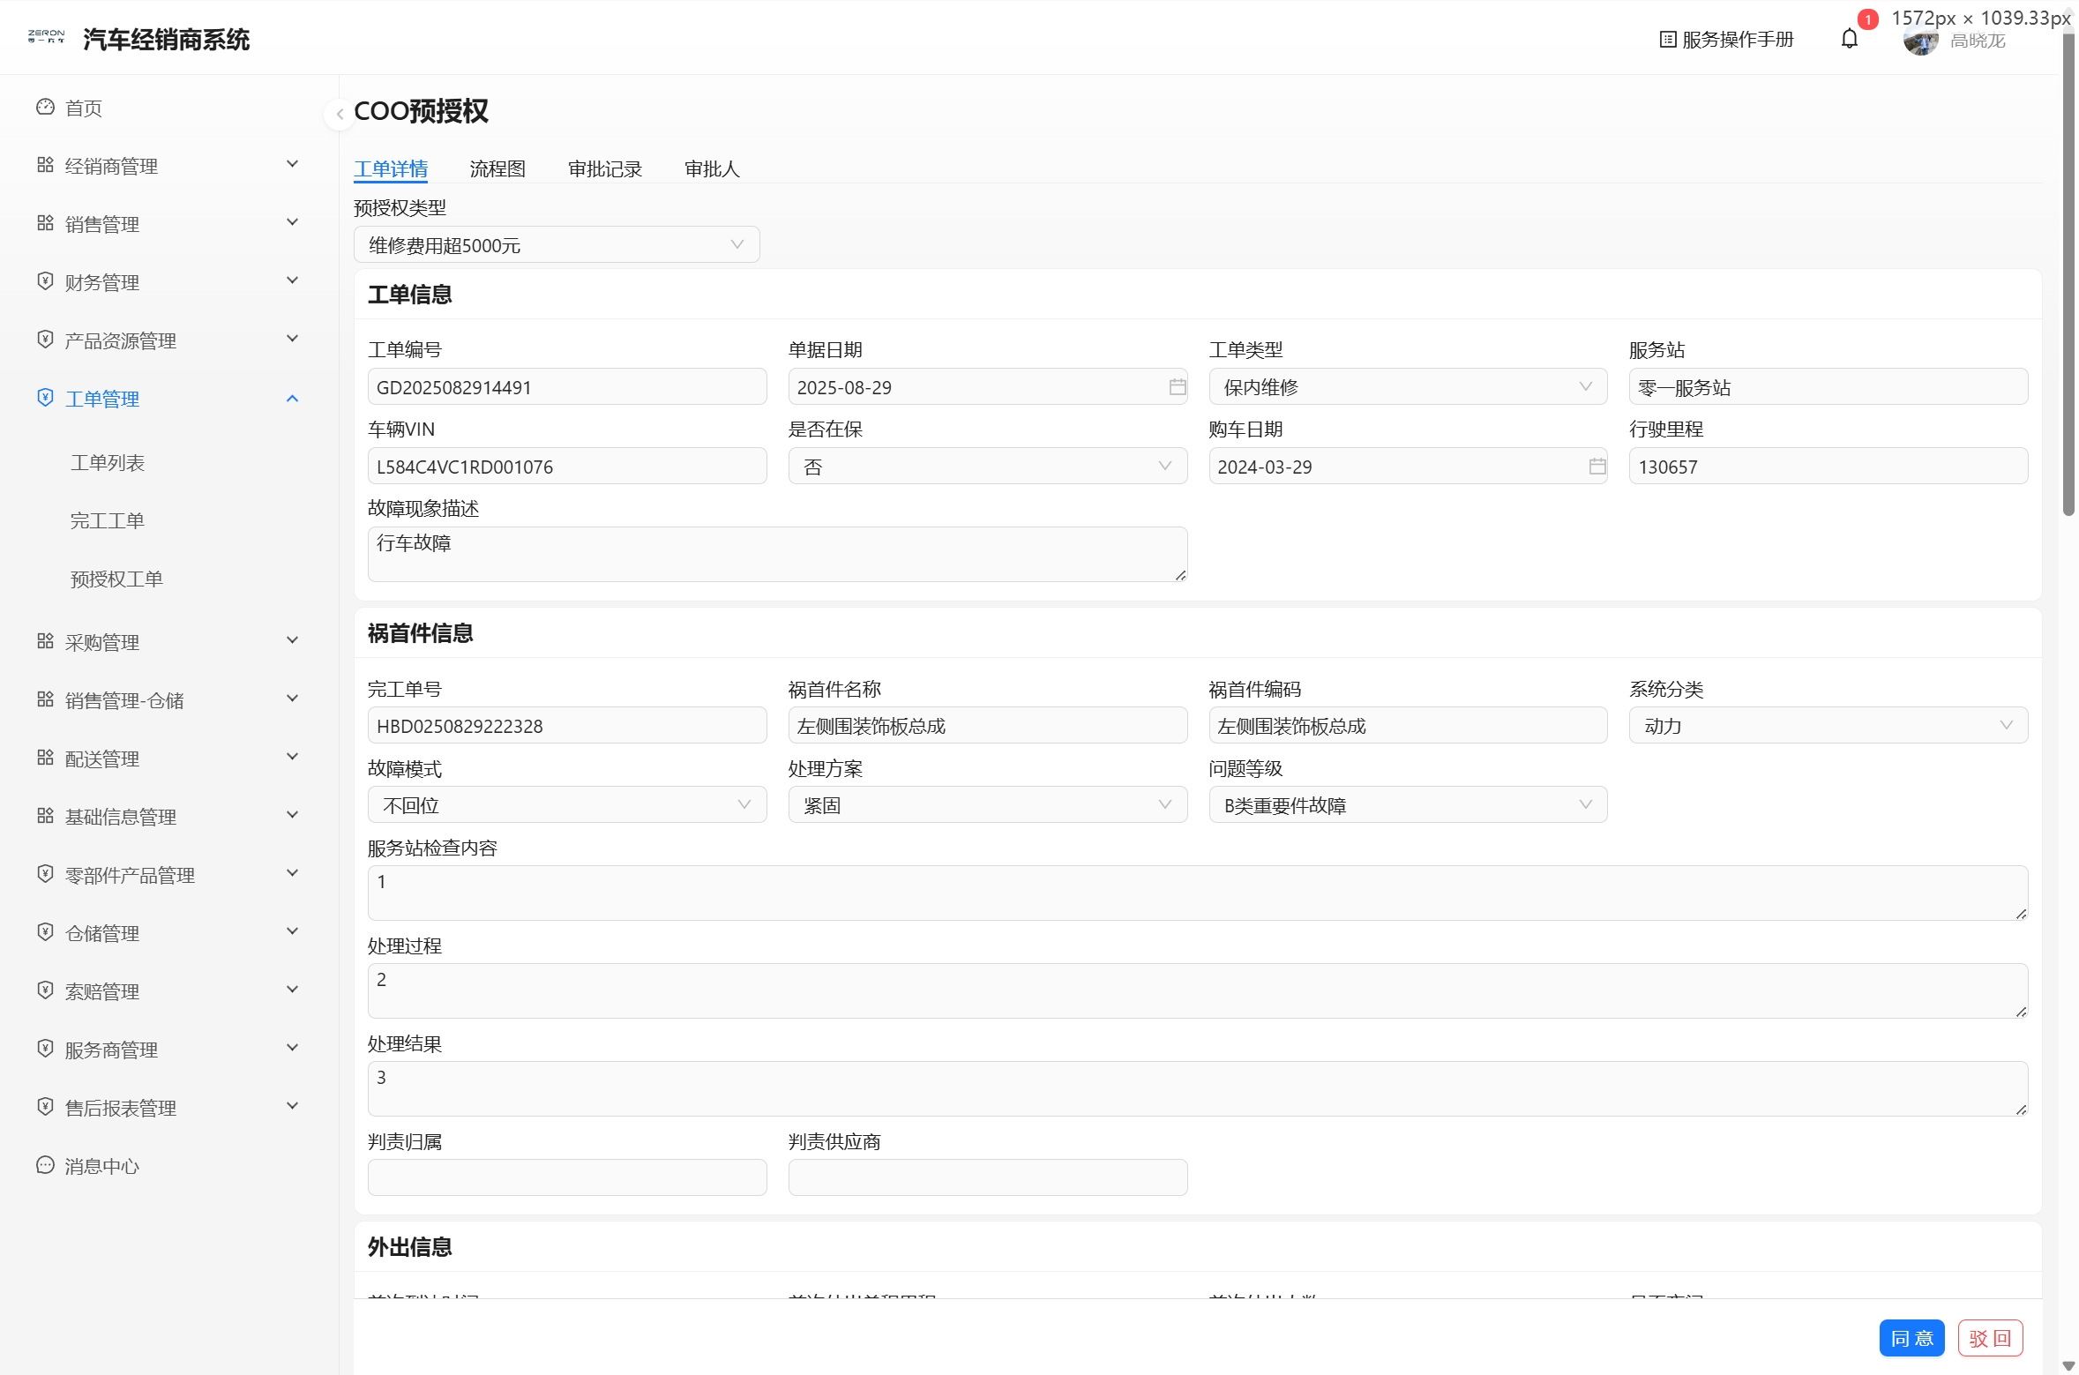Click the 工单管理 shield icon

point(46,398)
